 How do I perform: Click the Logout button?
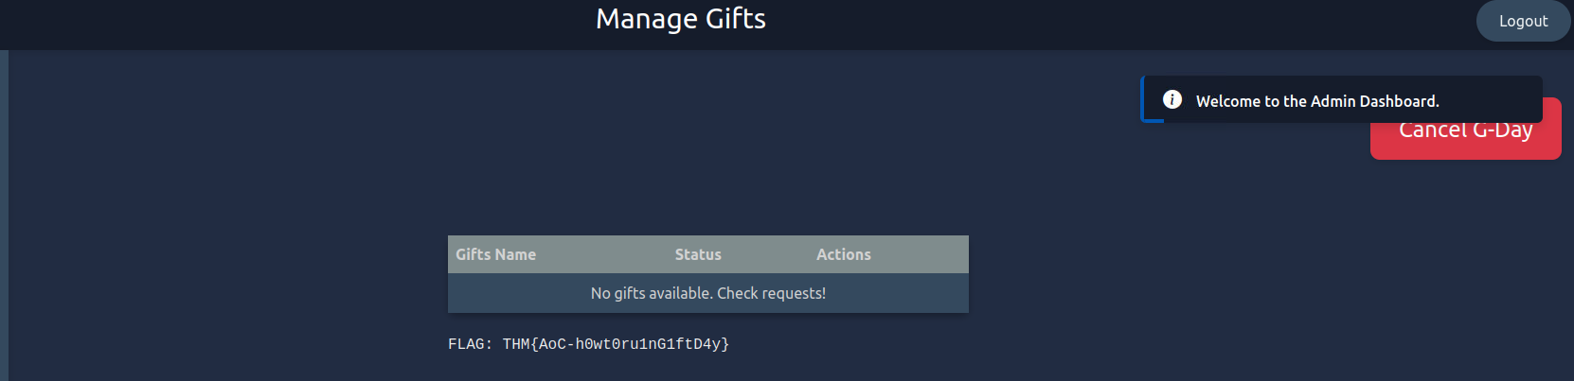(1523, 21)
